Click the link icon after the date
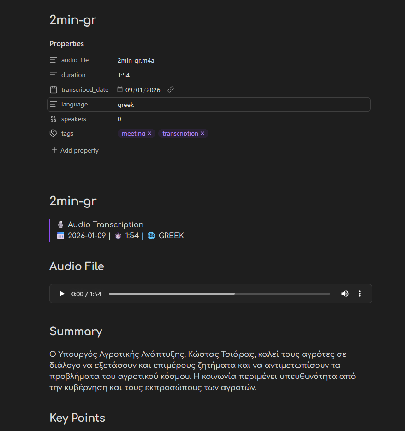The image size is (405, 431). pos(170,89)
